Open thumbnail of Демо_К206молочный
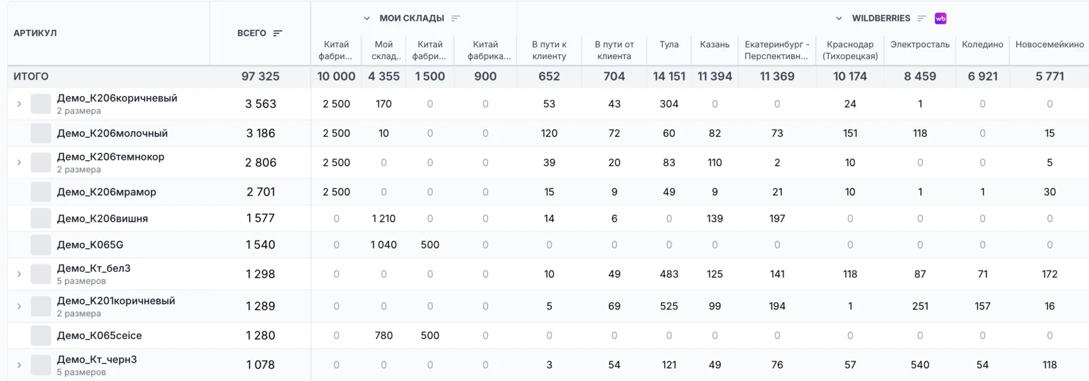The image size is (1089, 381). tap(41, 133)
